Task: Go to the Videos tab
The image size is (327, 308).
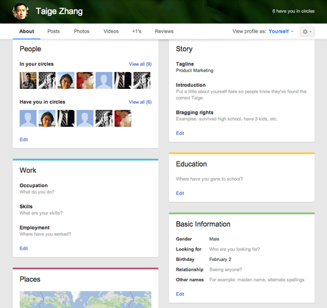Action: tap(111, 31)
